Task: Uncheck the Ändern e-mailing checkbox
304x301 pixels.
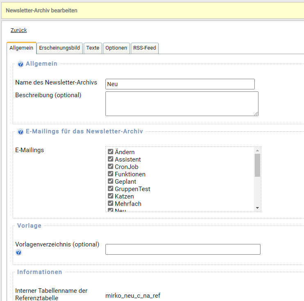Action: tap(110, 152)
